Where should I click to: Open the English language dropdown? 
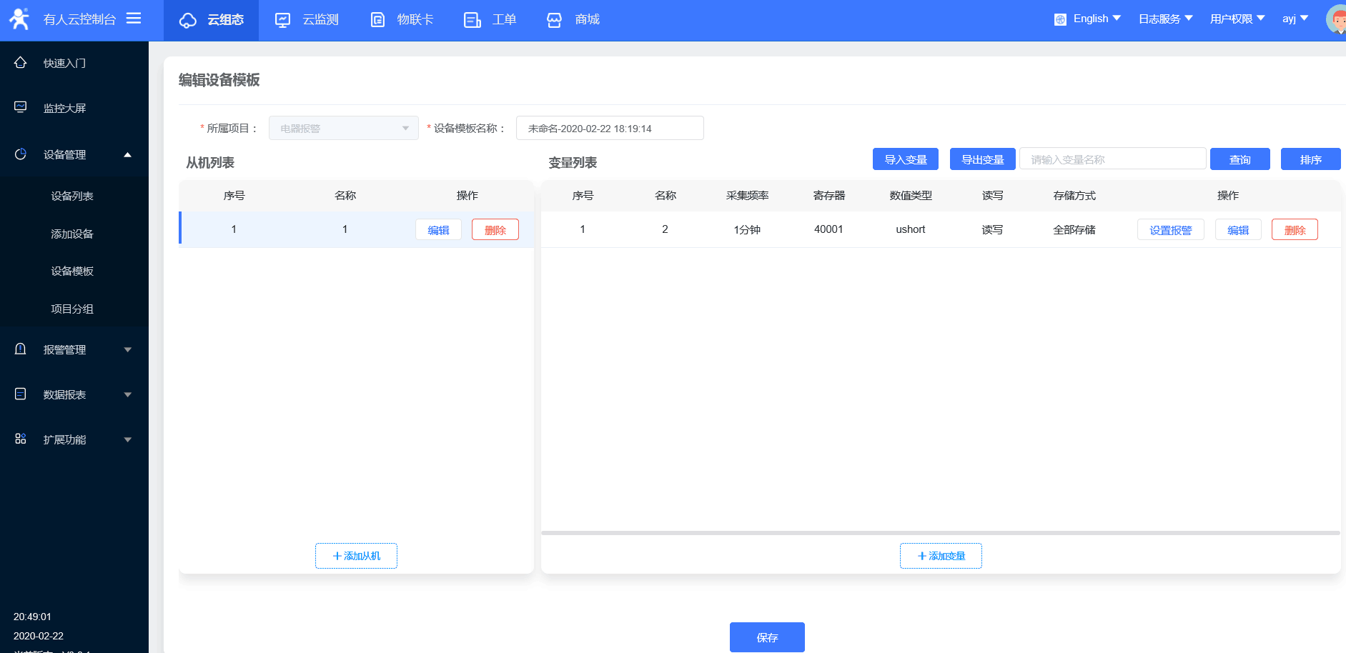(x=1088, y=19)
